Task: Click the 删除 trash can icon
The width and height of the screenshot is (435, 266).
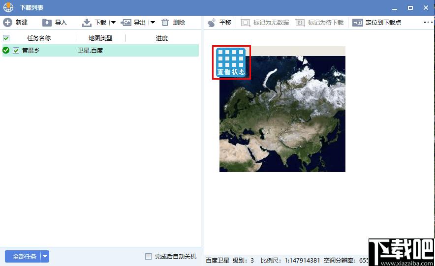Action: [165, 23]
